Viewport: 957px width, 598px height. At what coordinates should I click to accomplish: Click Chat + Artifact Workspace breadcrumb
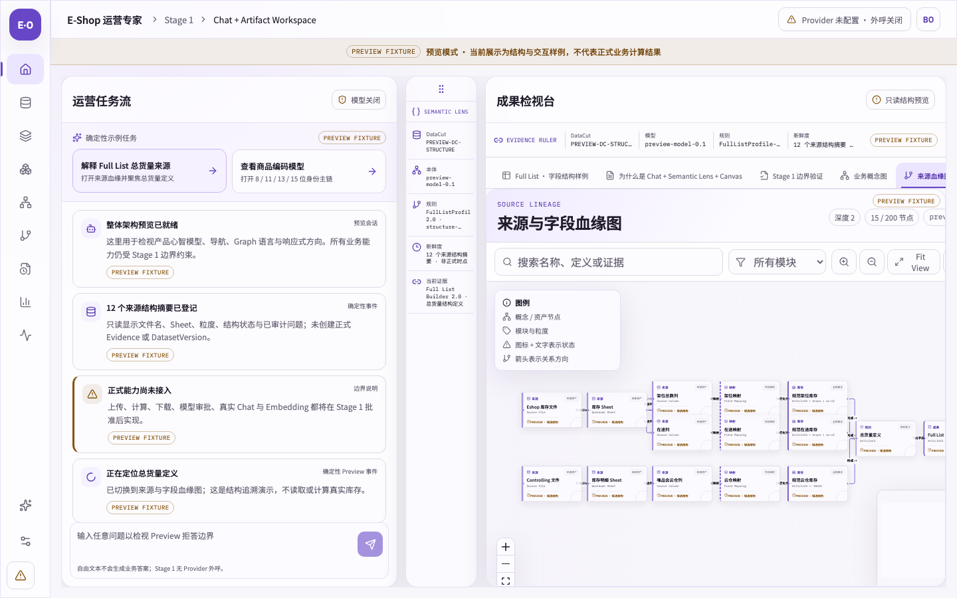265,20
